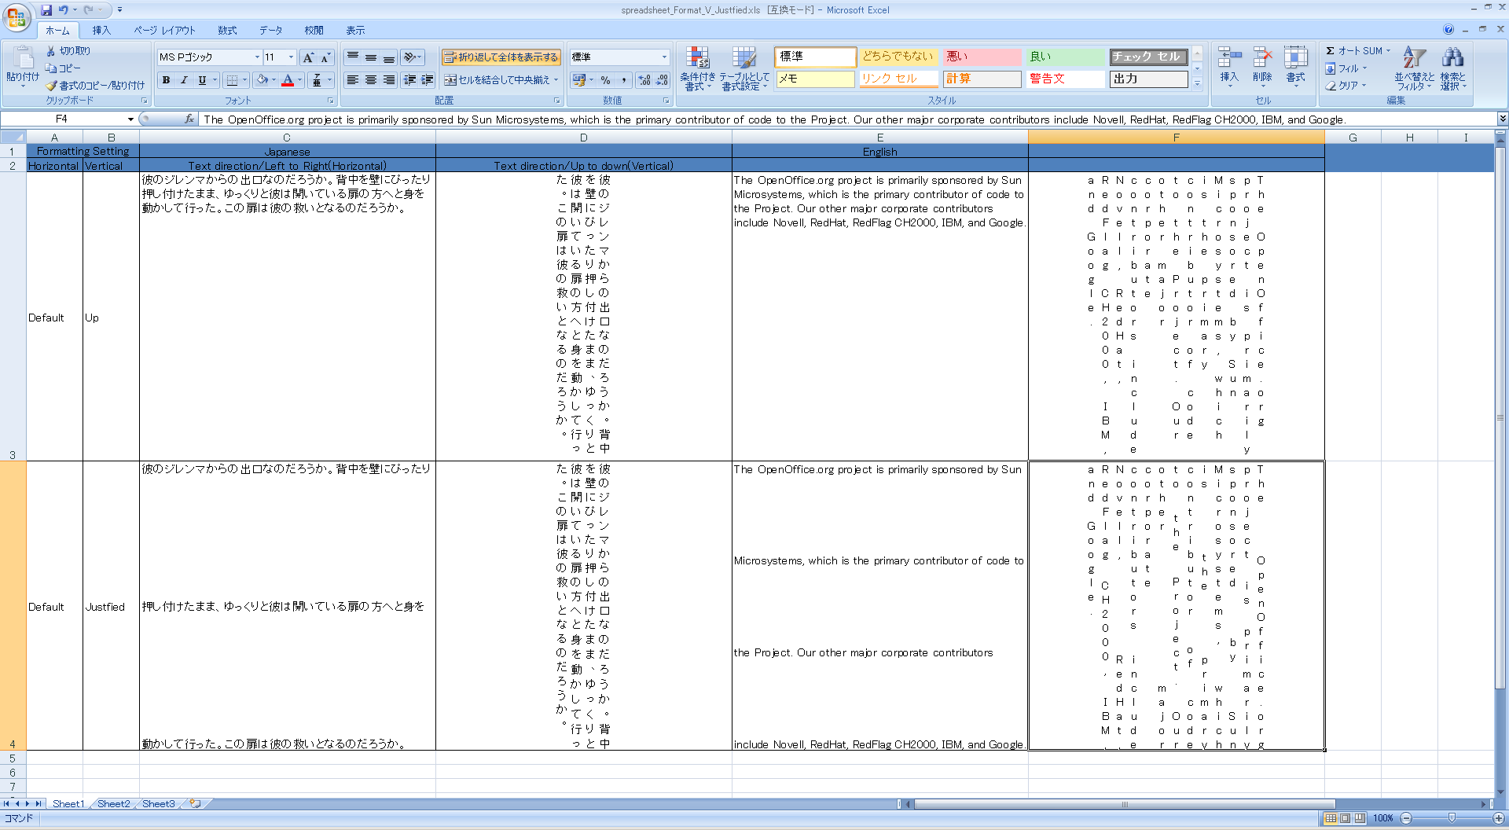
Task: Expand the number format 標準 combo box
Action: (x=664, y=57)
